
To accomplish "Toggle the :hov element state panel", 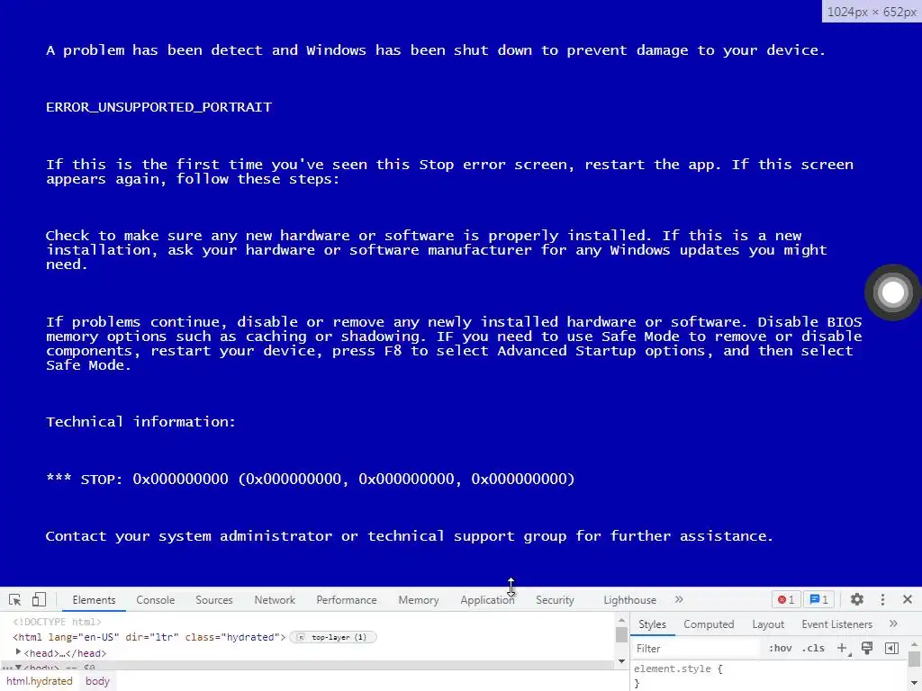I will click(781, 648).
